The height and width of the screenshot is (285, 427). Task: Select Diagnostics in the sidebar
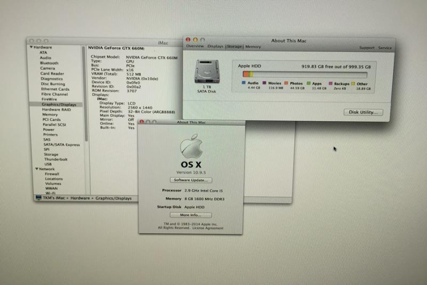[x=52, y=78]
